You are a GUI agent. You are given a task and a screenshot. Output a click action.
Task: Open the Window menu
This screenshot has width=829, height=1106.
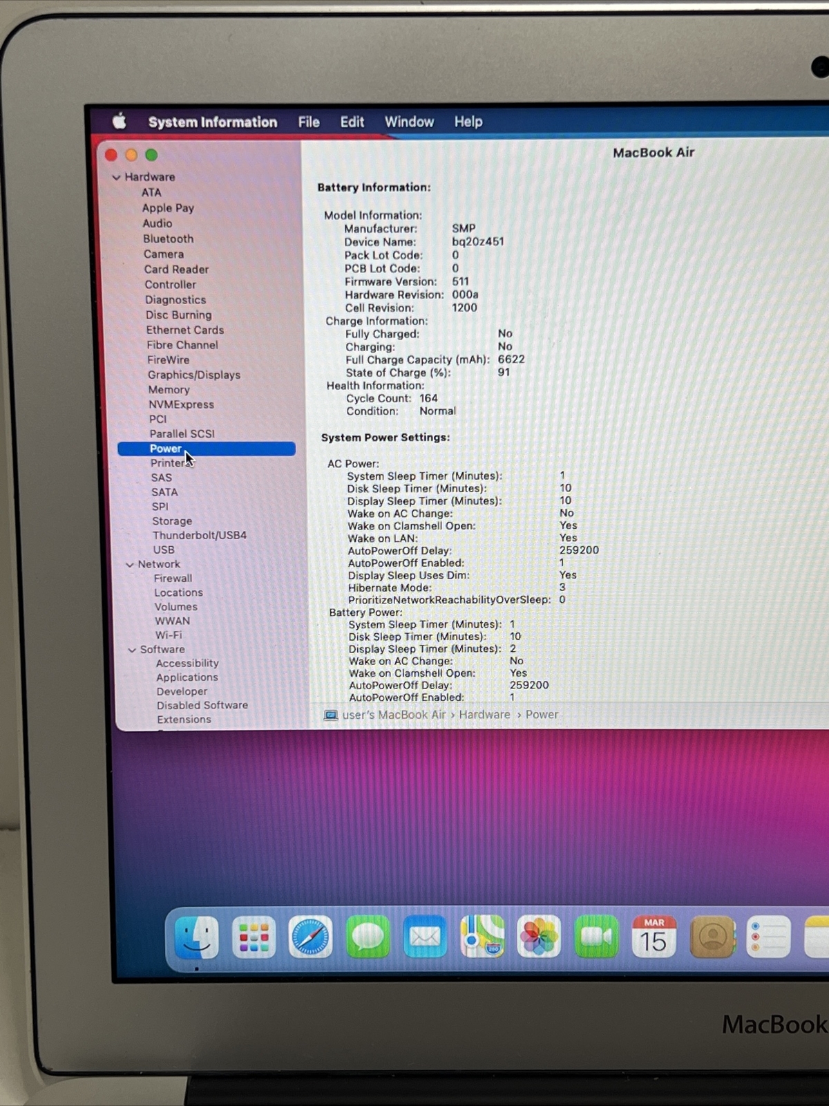point(410,122)
